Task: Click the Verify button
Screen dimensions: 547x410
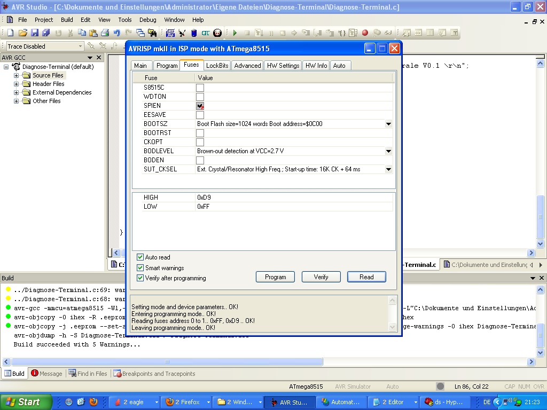Action: pyautogui.click(x=321, y=277)
